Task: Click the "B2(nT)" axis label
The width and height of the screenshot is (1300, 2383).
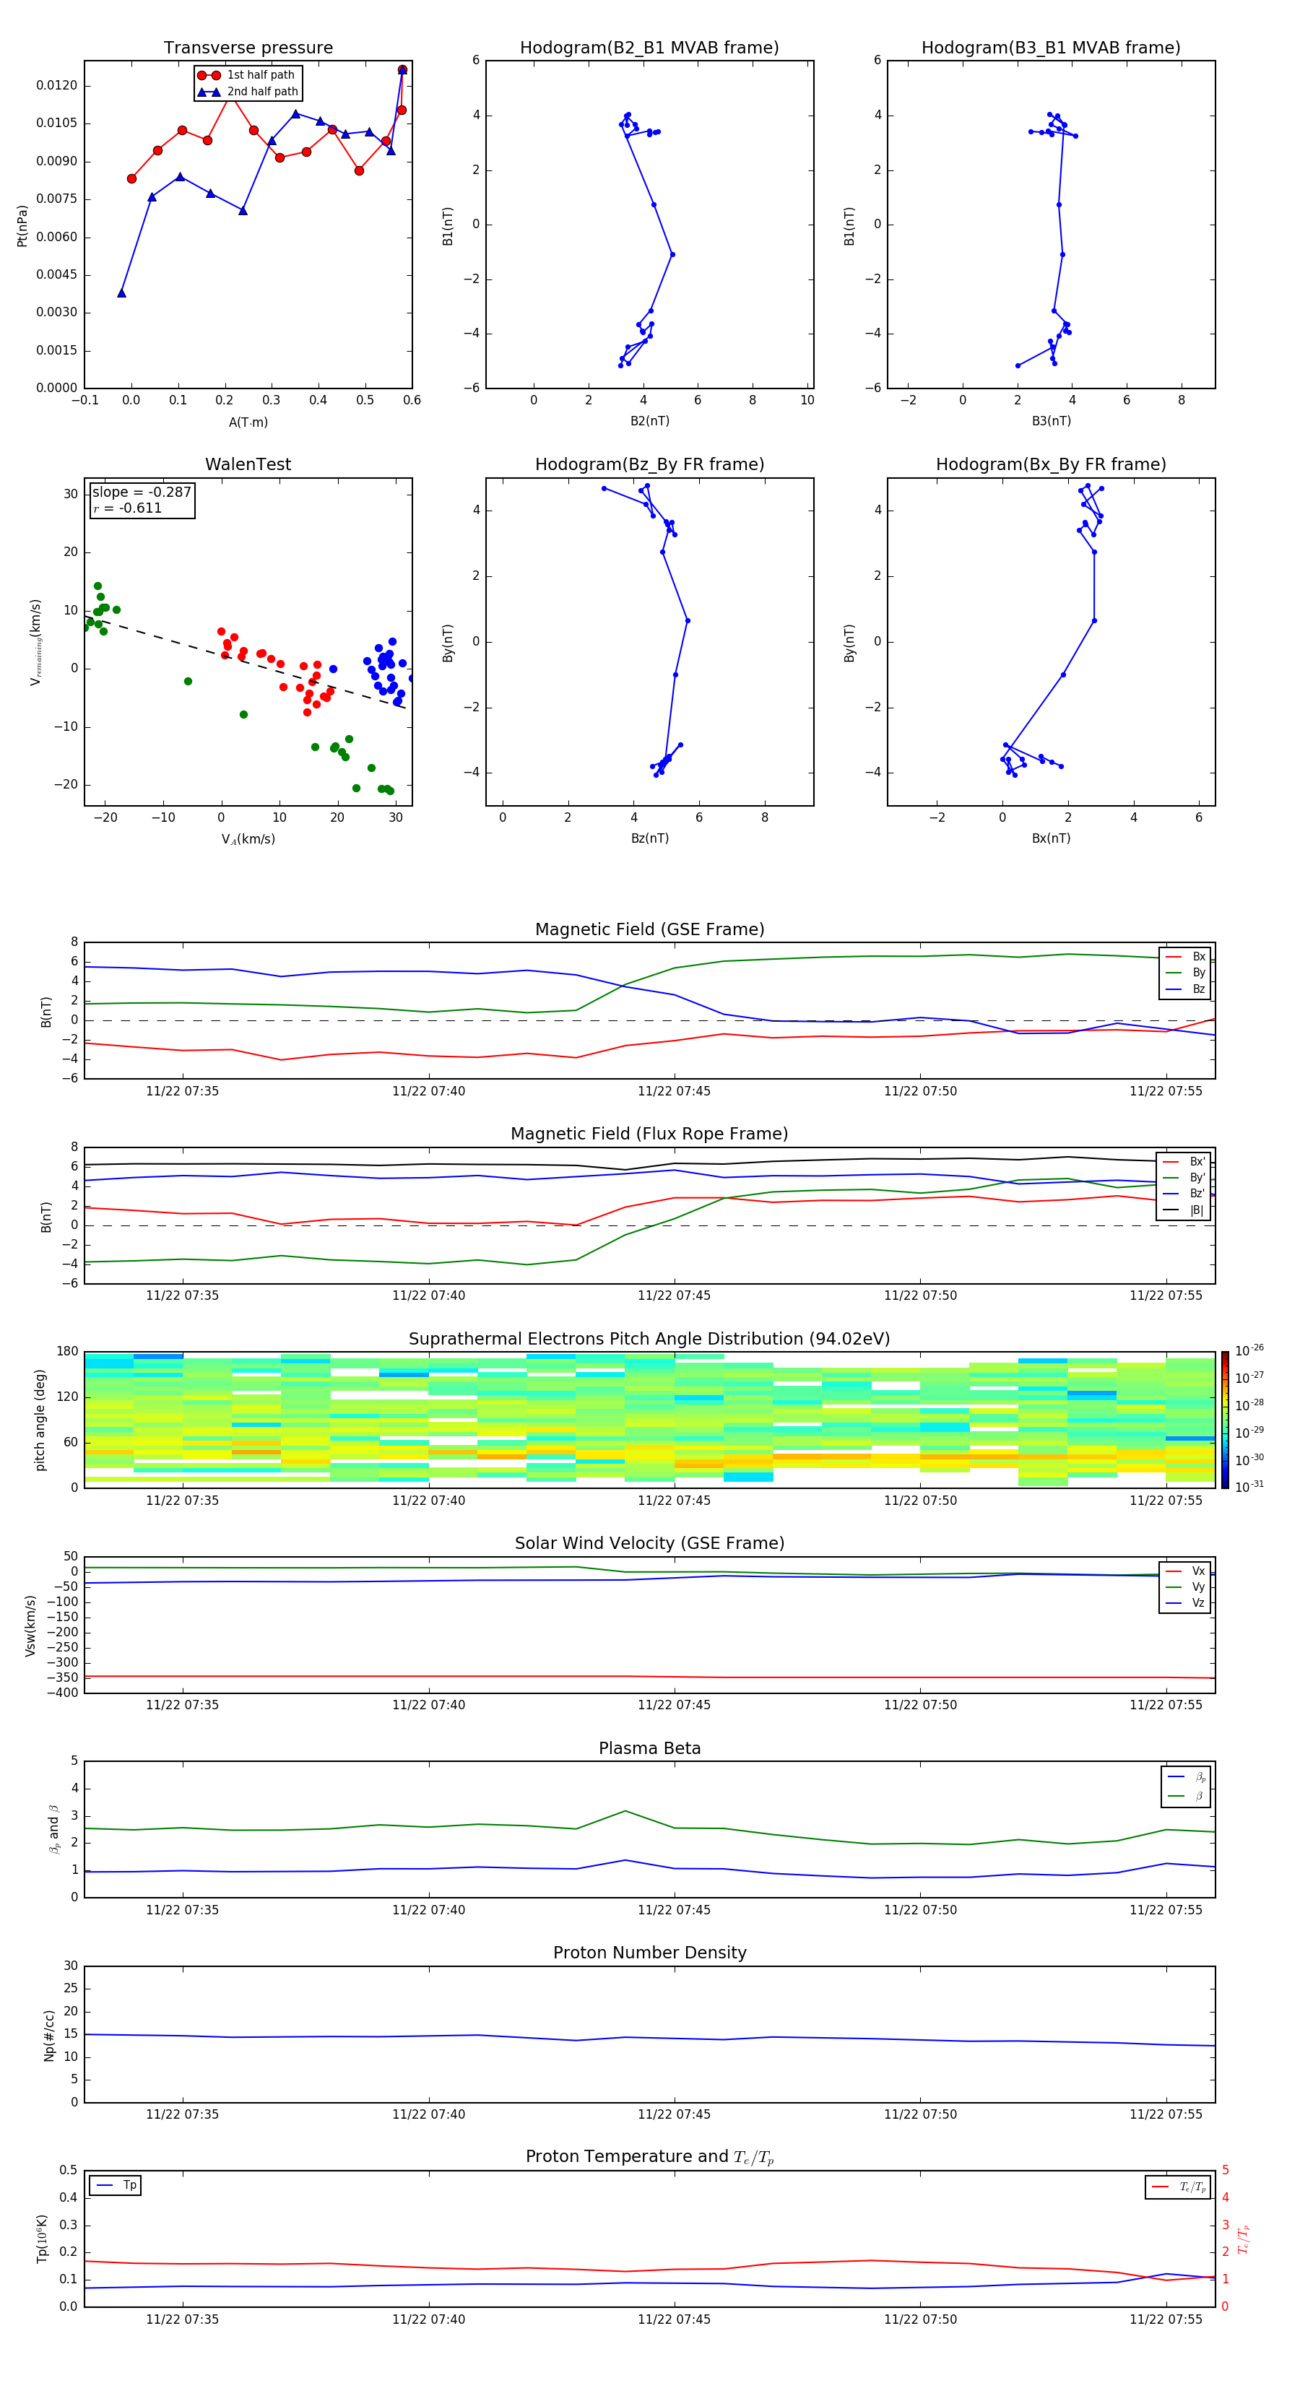Action: (649, 421)
